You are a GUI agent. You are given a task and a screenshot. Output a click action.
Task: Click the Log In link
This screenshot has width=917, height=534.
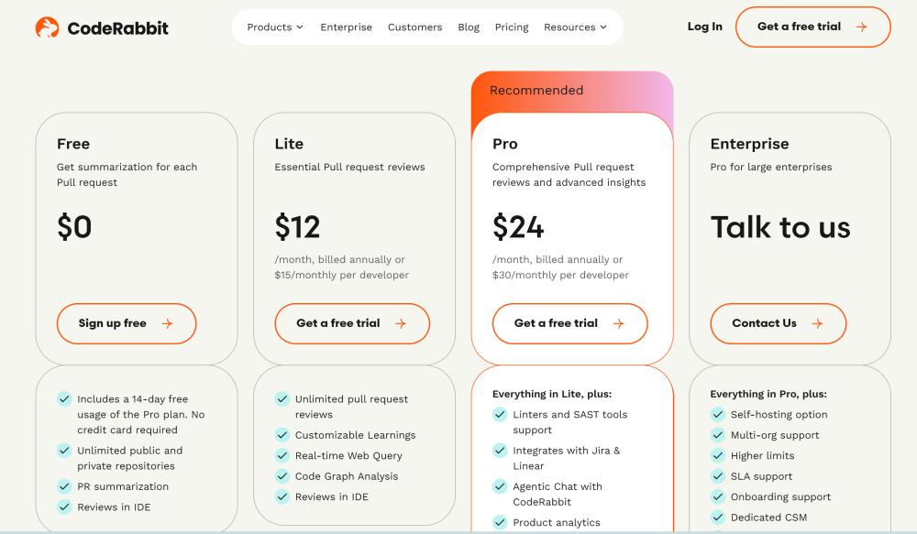coord(704,27)
